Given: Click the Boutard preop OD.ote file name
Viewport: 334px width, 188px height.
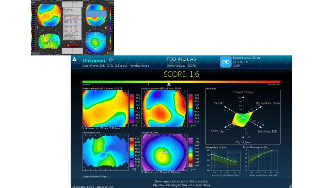Looking at the screenshot, I should (x=247, y=58).
